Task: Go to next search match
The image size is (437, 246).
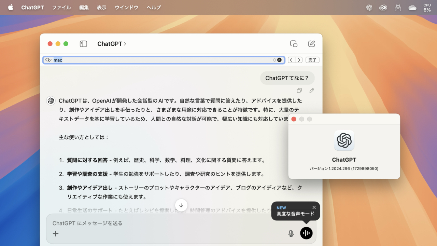Action: pyautogui.click(x=299, y=60)
